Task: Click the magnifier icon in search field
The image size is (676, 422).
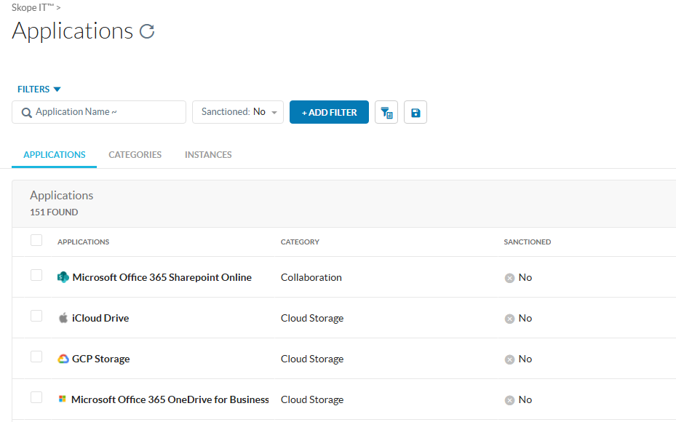Action: tap(27, 113)
